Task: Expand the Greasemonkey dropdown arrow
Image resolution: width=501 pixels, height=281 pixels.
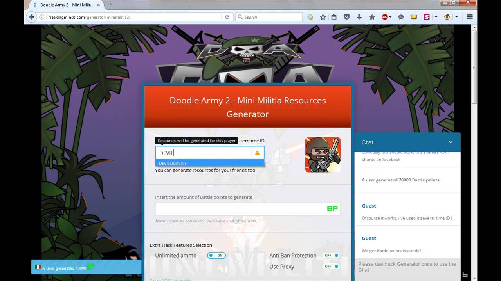Action: 456,17
